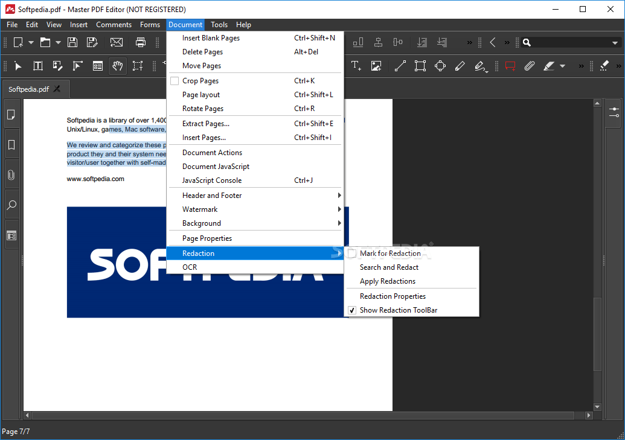The height and width of the screenshot is (440, 625).
Task: Open the Bookmarks panel
Action: (11, 144)
